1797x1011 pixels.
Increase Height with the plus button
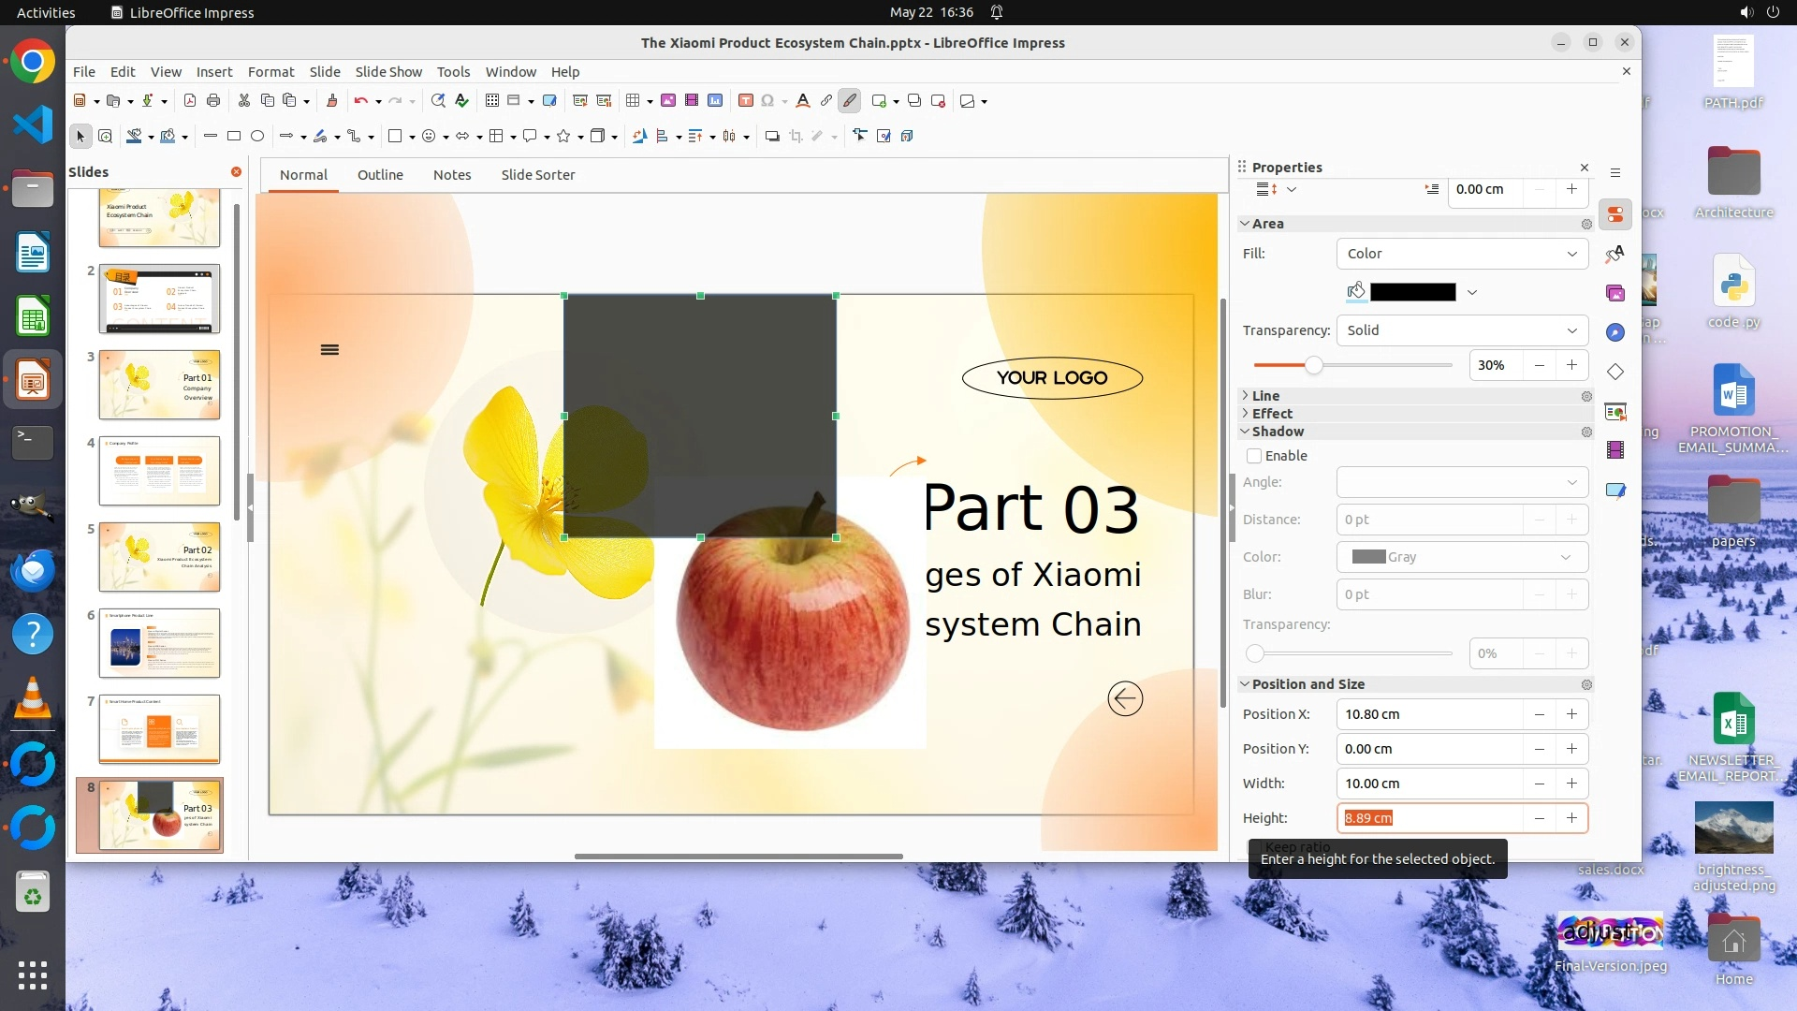click(1571, 818)
